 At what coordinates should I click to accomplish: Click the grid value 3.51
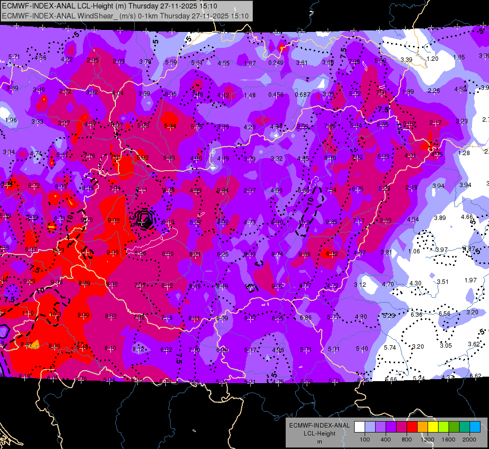tap(443, 282)
